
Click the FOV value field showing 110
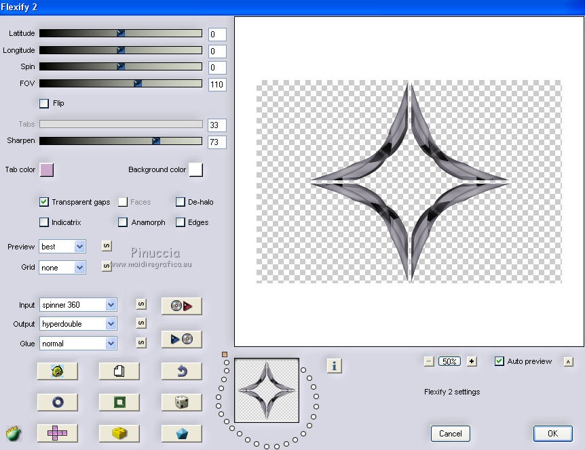pyautogui.click(x=217, y=85)
